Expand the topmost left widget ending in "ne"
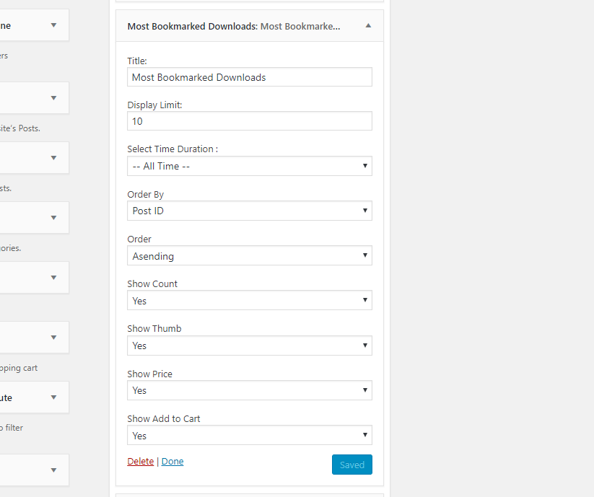Viewport: 594px width, 497px height. (53, 25)
